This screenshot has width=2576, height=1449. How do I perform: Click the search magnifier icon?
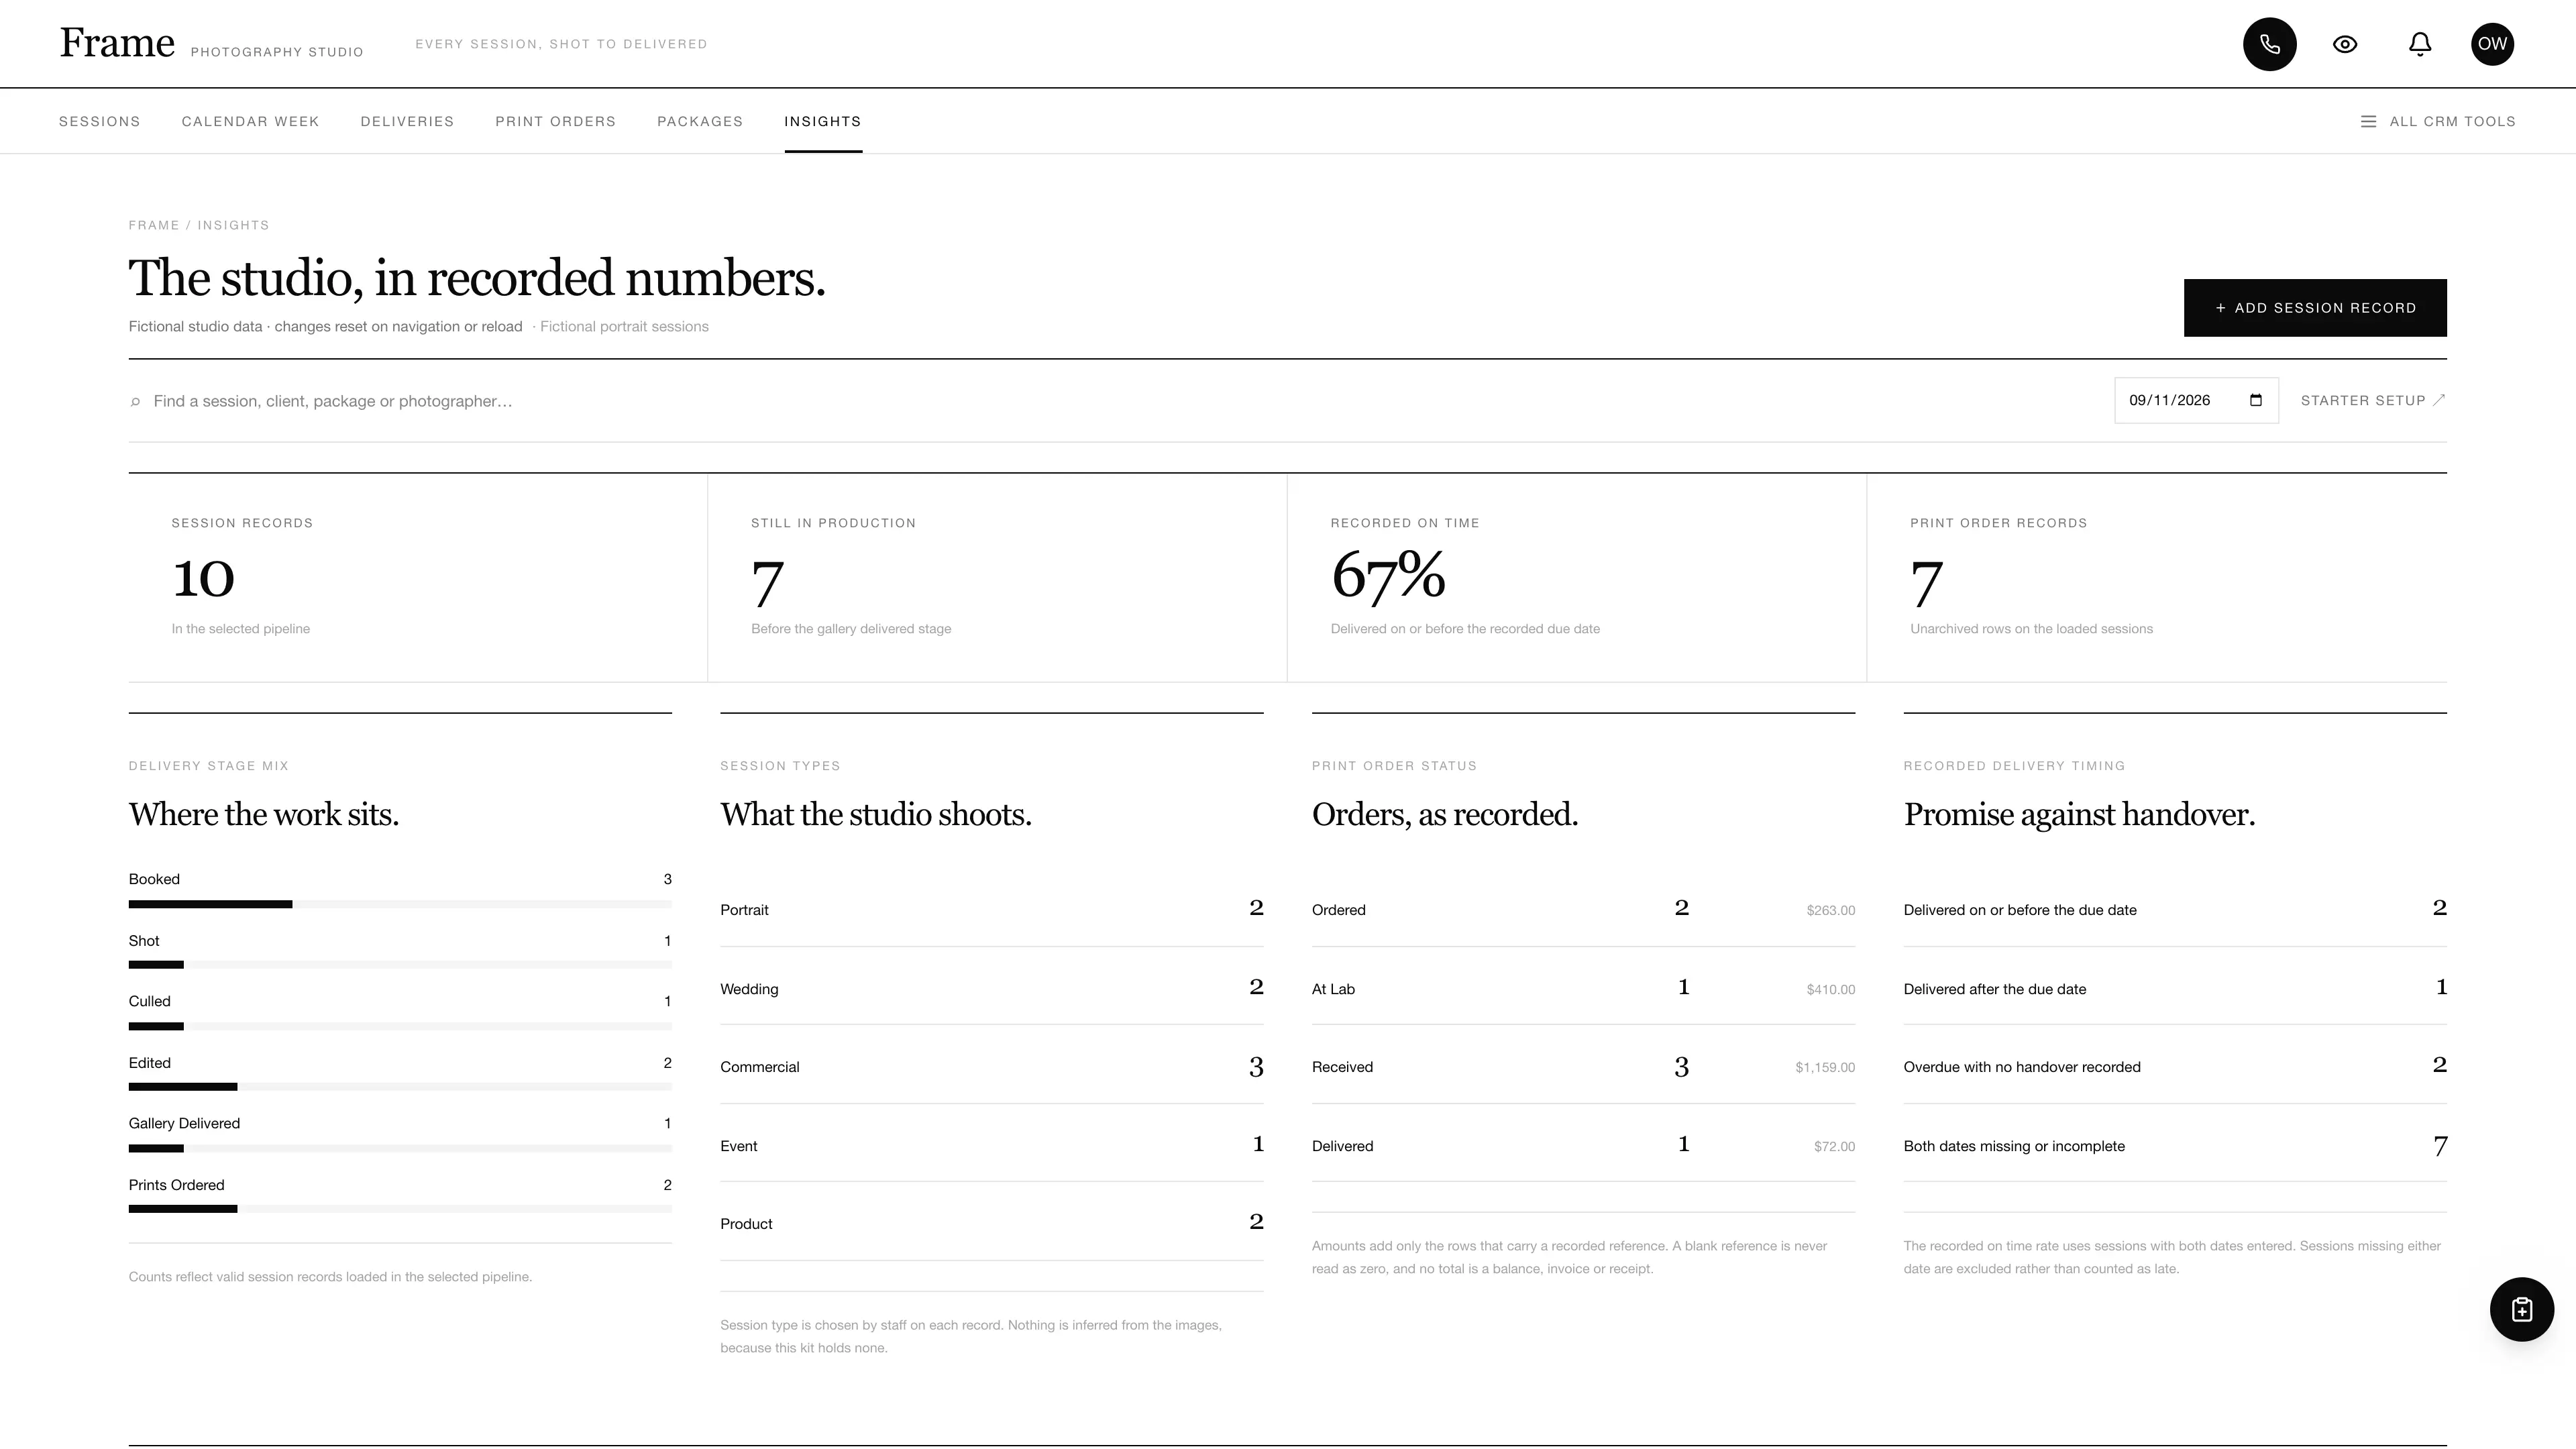click(135, 402)
